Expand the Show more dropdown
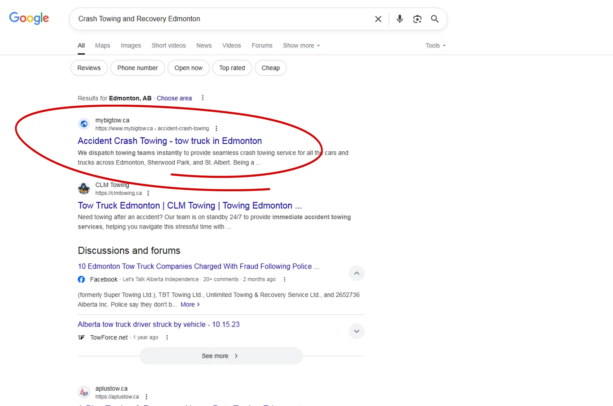Image resolution: width=613 pixels, height=406 pixels. click(301, 45)
